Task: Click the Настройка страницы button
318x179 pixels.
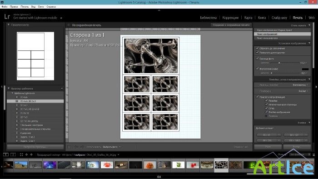Action: tap(35, 147)
